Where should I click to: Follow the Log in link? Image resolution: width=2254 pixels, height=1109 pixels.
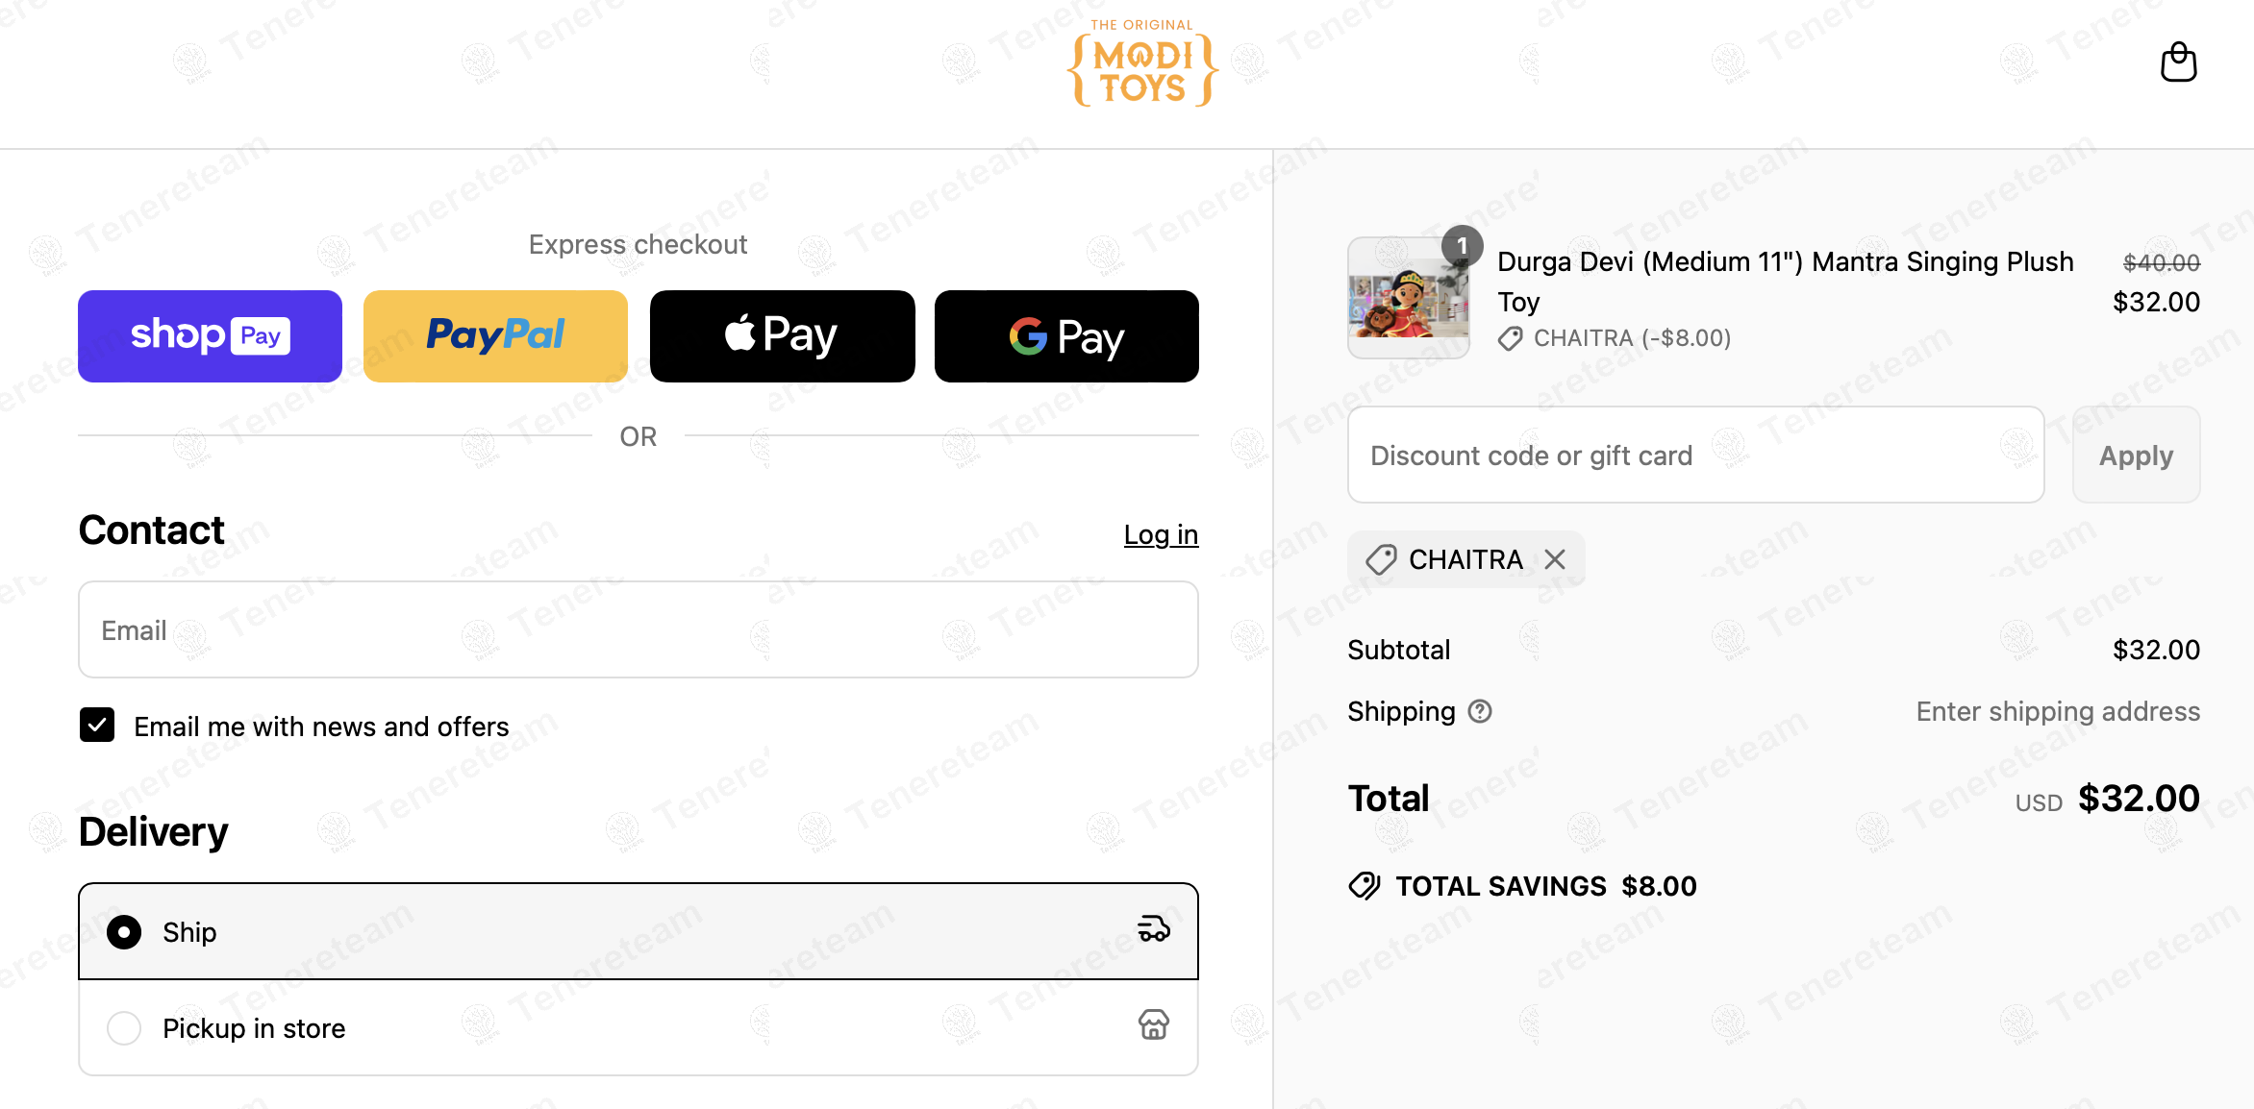1161,534
